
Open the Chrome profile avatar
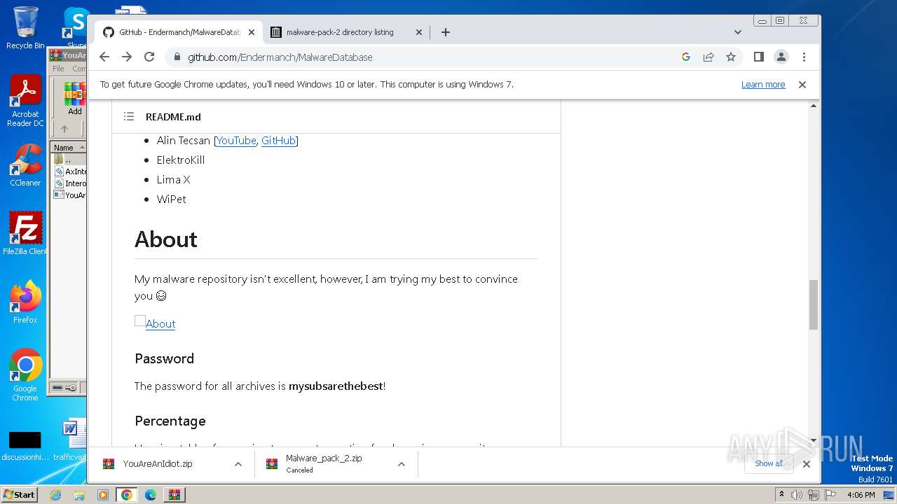781,57
